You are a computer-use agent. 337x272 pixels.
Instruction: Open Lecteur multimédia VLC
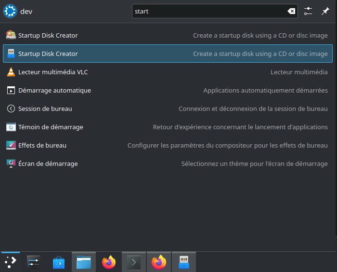(x=168, y=72)
